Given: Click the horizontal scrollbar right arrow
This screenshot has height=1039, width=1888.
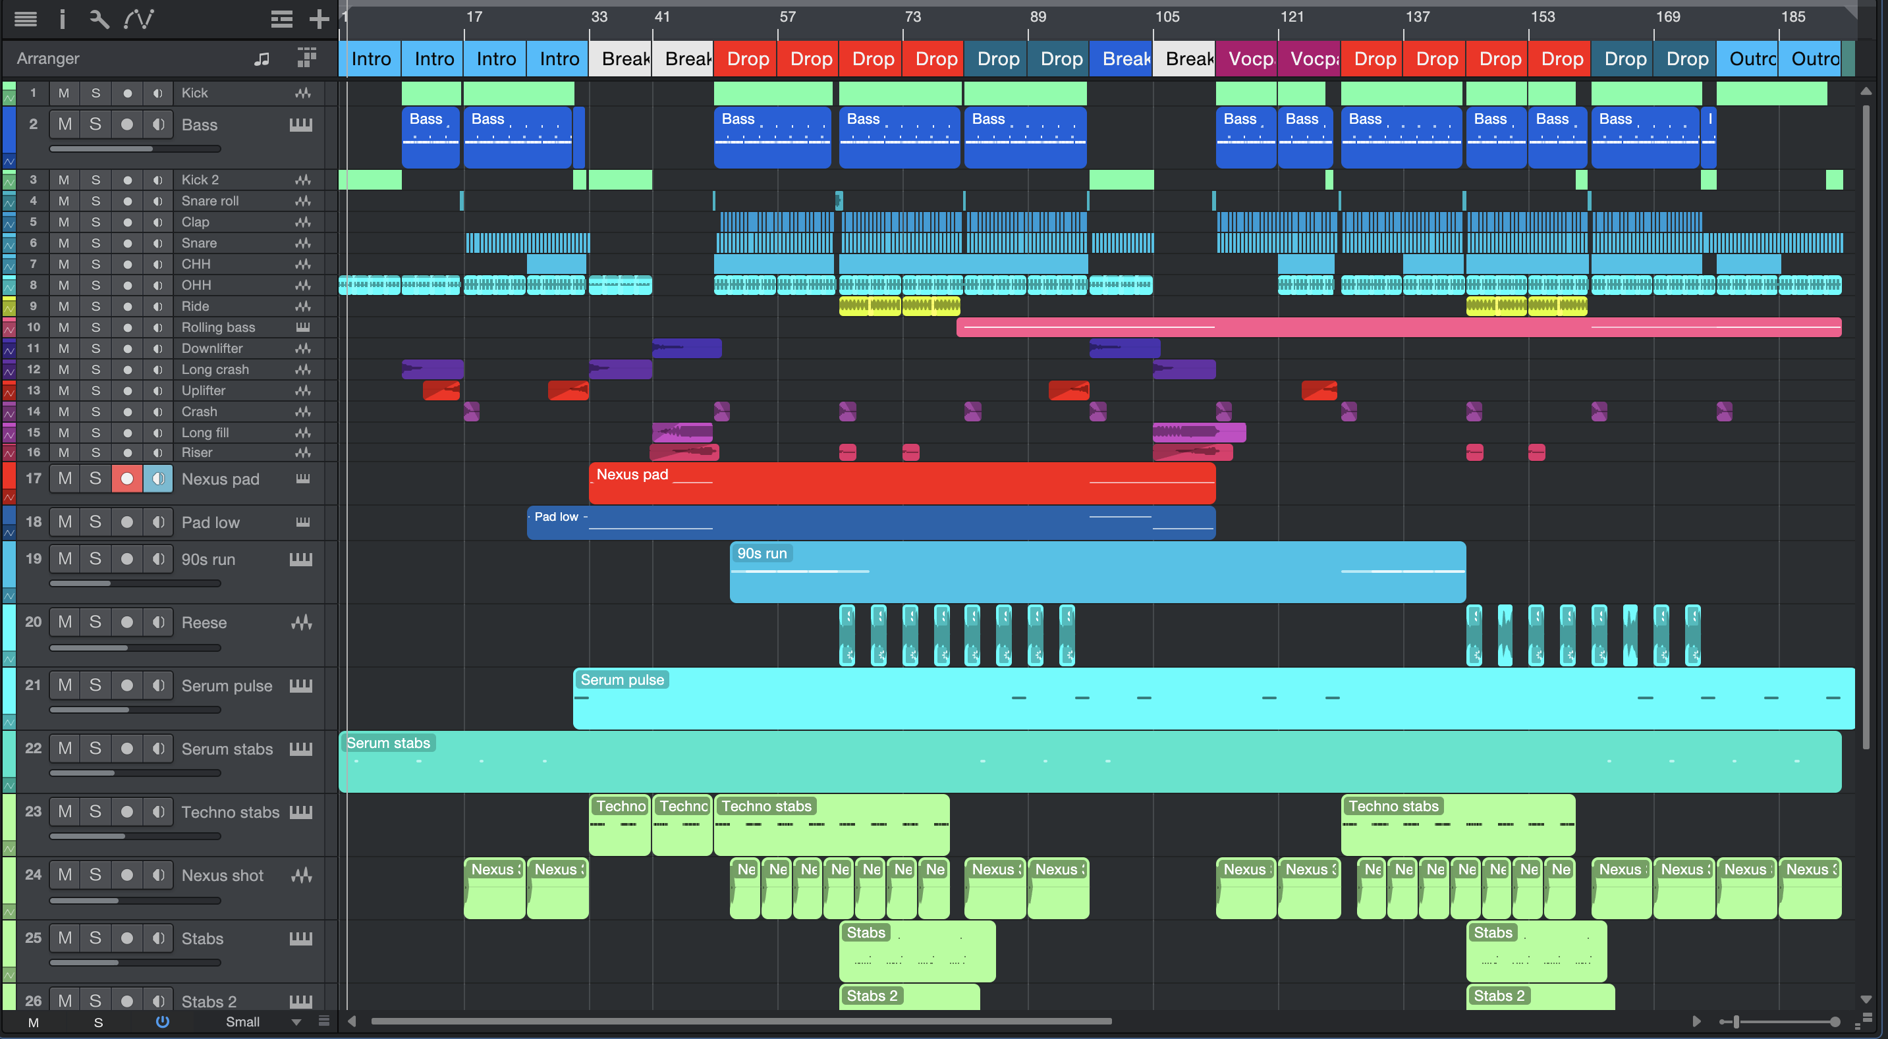Looking at the screenshot, I should (1696, 1021).
